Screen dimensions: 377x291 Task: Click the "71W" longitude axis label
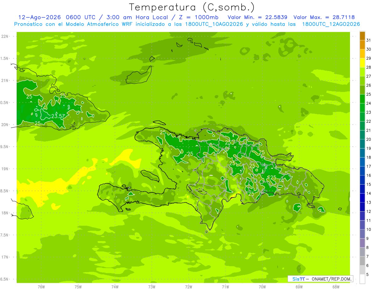coord(226,287)
